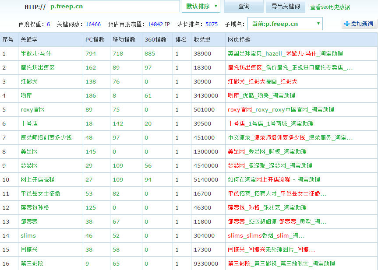
Task: Click the 站长排名 value 5075
Action: 211,24
